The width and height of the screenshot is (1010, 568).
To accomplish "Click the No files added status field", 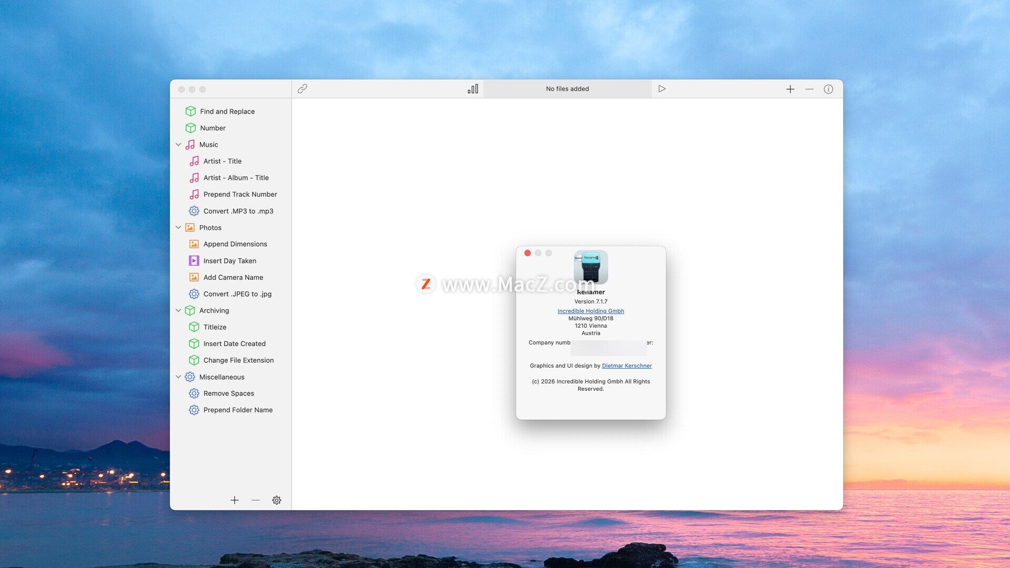I will 567,89.
